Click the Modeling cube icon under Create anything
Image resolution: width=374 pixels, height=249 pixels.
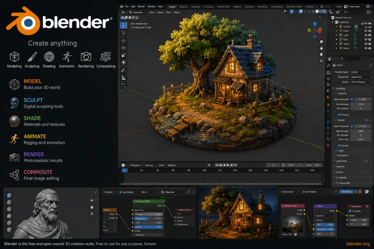(14, 57)
